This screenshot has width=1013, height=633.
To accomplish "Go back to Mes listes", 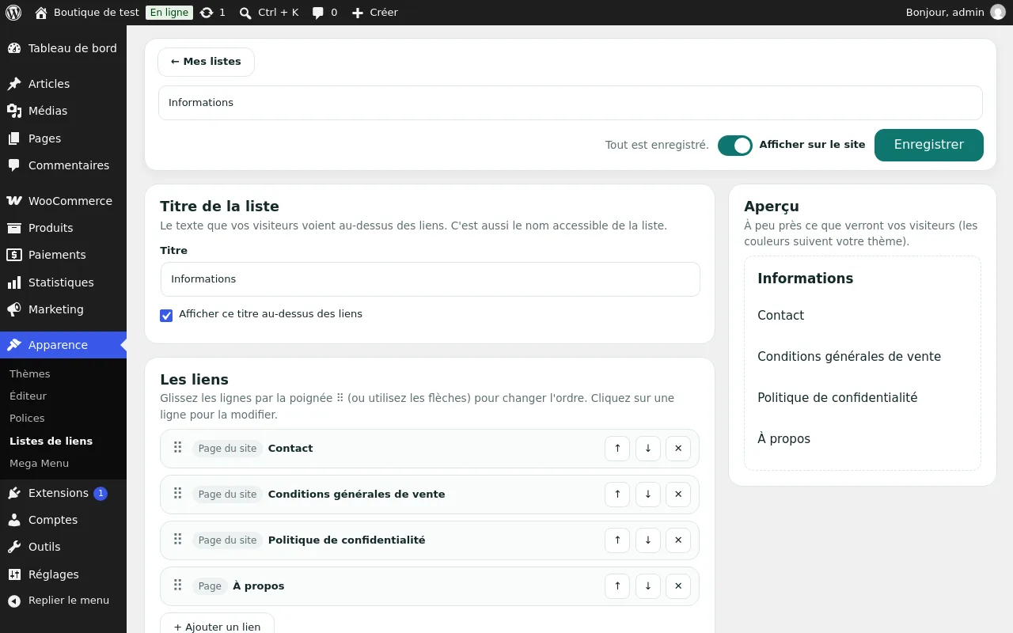I will 206,62.
